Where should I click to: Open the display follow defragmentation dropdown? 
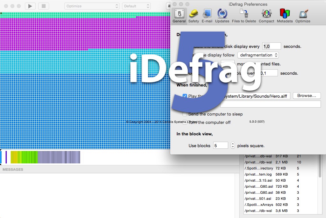(x=258, y=55)
